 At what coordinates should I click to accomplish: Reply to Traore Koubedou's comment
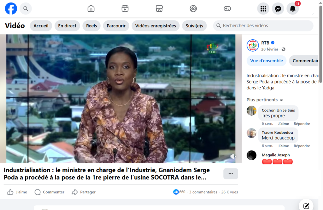tap(302, 146)
